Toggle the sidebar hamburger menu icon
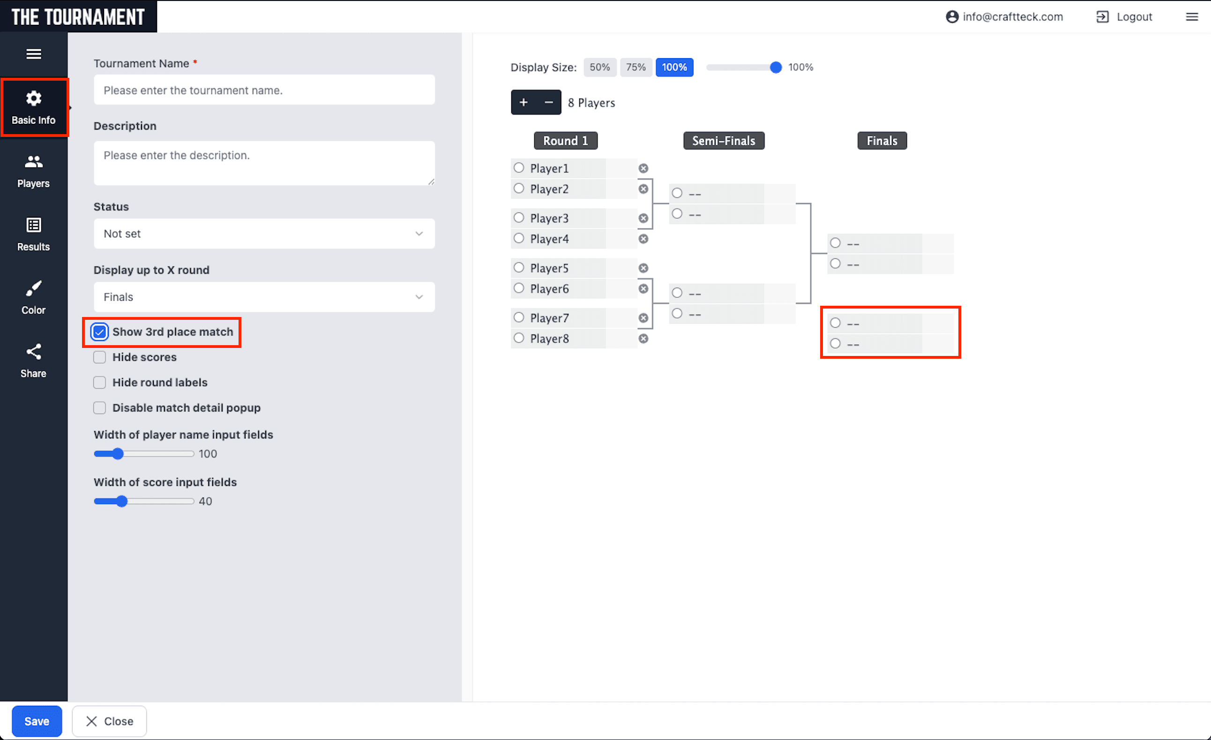The image size is (1211, 740). [x=33, y=54]
